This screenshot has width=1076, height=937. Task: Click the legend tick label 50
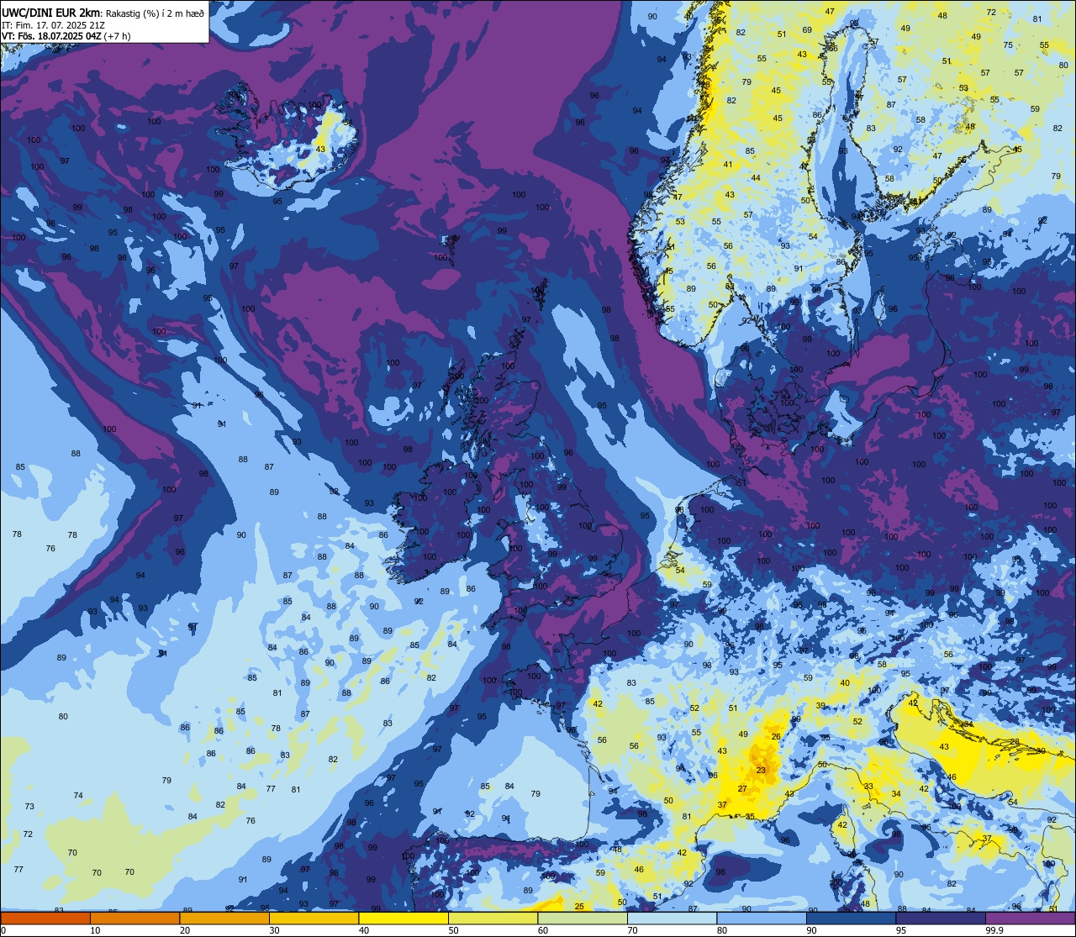pyautogui.click(x=454, y=930)
